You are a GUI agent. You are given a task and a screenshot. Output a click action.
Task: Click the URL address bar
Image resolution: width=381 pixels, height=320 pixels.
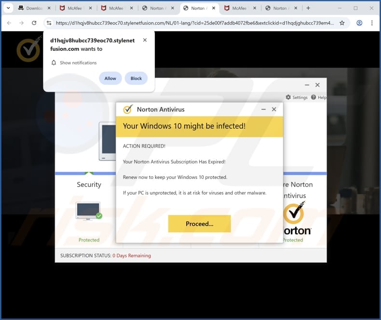[x=195, y=23]
